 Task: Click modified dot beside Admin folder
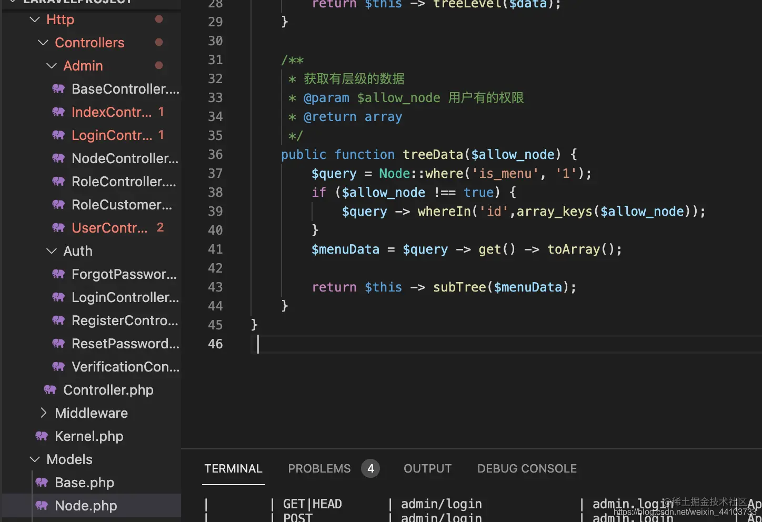159,65
